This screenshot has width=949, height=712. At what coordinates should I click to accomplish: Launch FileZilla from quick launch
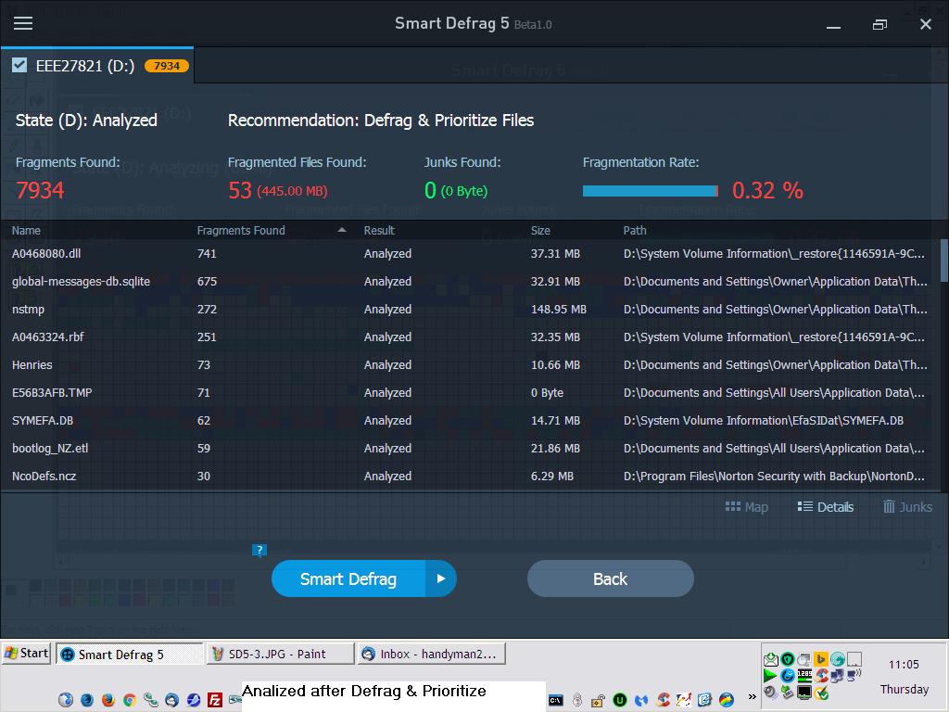click(215, 700)
